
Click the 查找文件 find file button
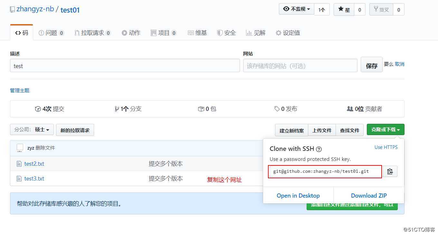349,130
